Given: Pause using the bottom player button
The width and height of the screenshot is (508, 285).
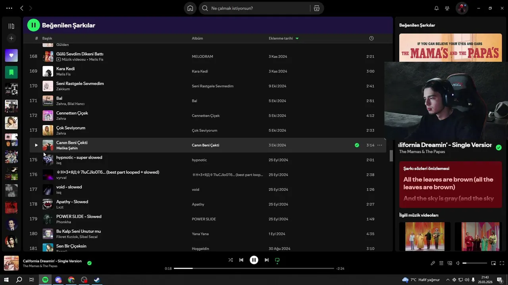Looking at the screenshot, I should (254, 260).
